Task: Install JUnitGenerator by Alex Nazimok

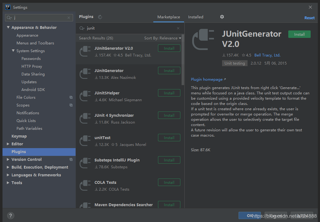Action: (169, 71)
